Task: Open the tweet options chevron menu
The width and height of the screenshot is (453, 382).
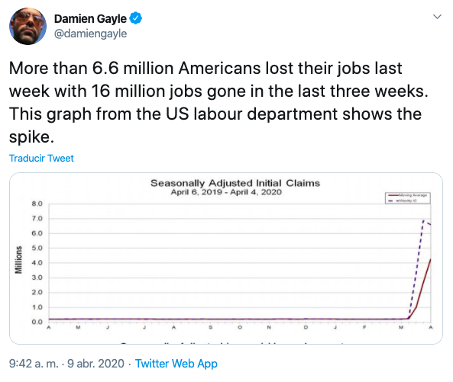Action: coord(438,17)
